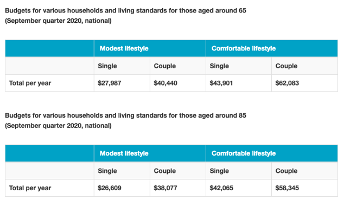Image resolution: width=344 pixels, height=200 pixels.
Task: Click the $38,077 value
Action: [165, 188]
